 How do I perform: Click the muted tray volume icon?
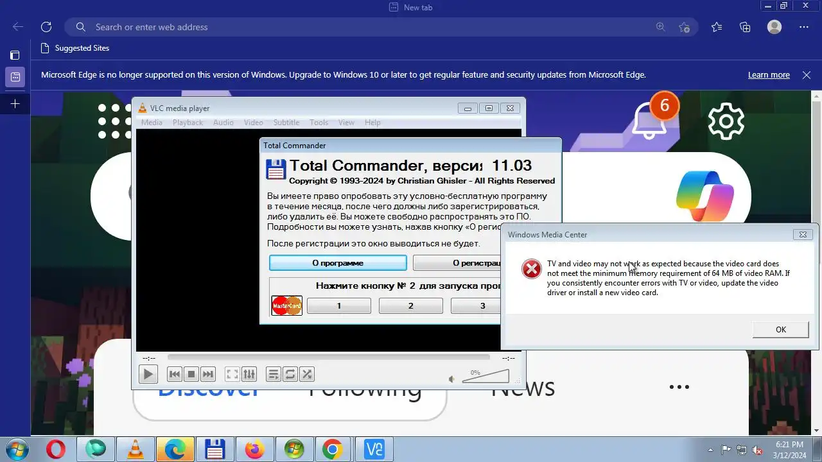[757, 450]
